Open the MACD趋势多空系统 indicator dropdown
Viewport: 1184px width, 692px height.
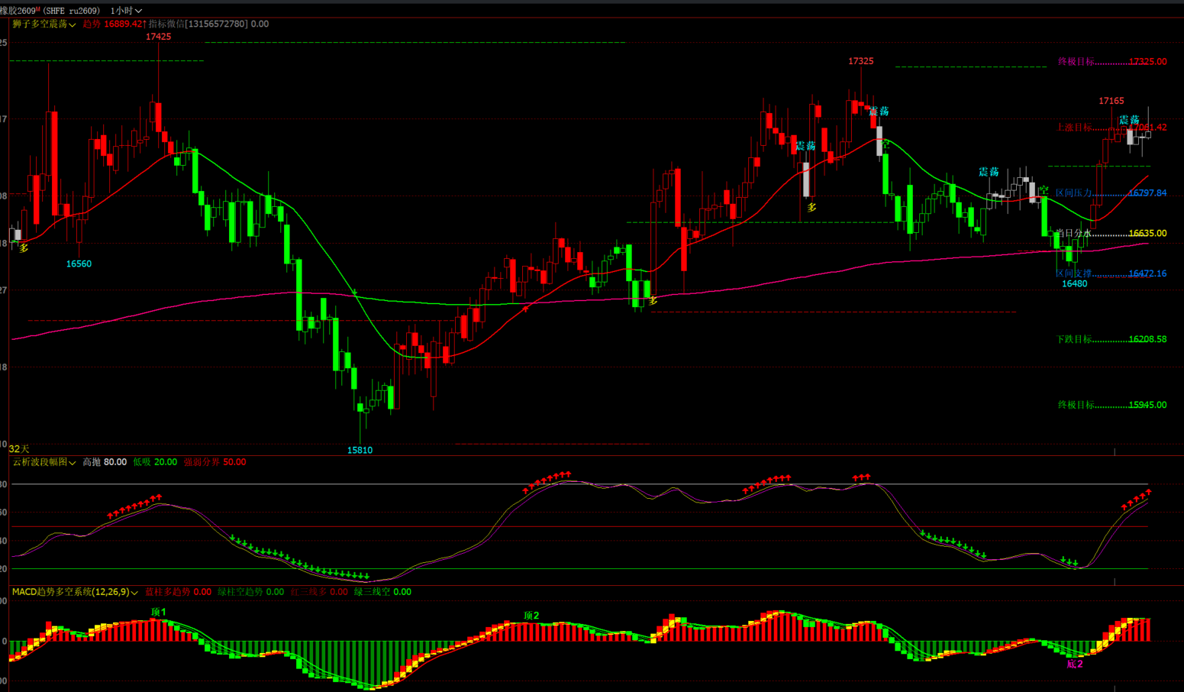74,592
